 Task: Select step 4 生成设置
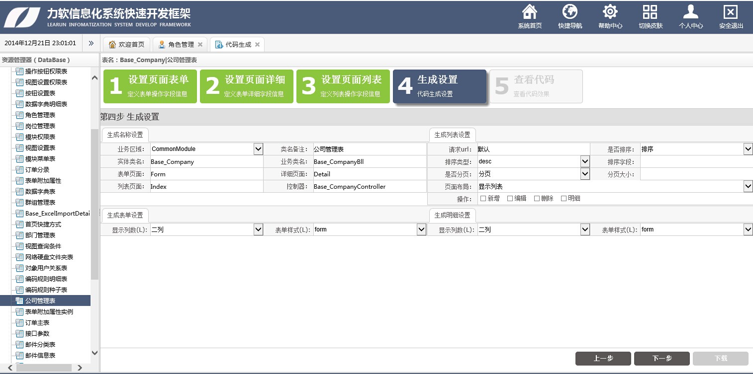click(440, 86)
